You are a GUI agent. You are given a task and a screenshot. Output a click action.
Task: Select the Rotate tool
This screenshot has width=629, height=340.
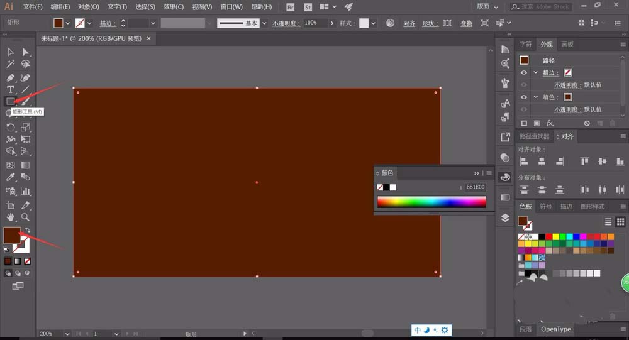(x=11, y=128)
